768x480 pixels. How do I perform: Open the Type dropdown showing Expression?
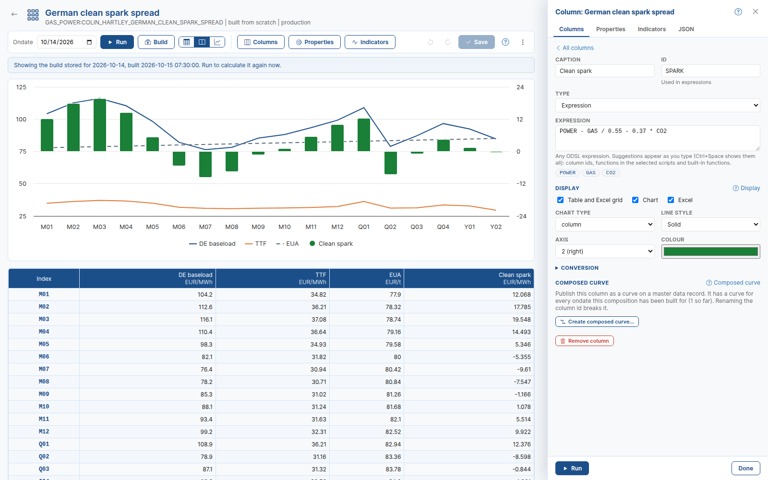(658, 106)
